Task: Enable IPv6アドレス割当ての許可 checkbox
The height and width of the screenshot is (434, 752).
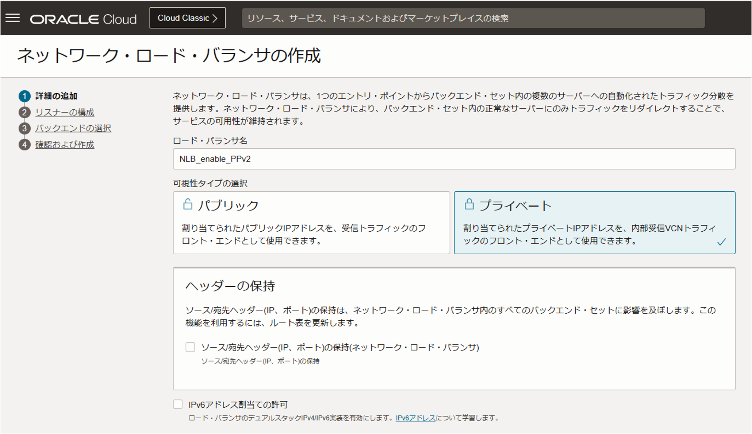Action: (178, 404)
